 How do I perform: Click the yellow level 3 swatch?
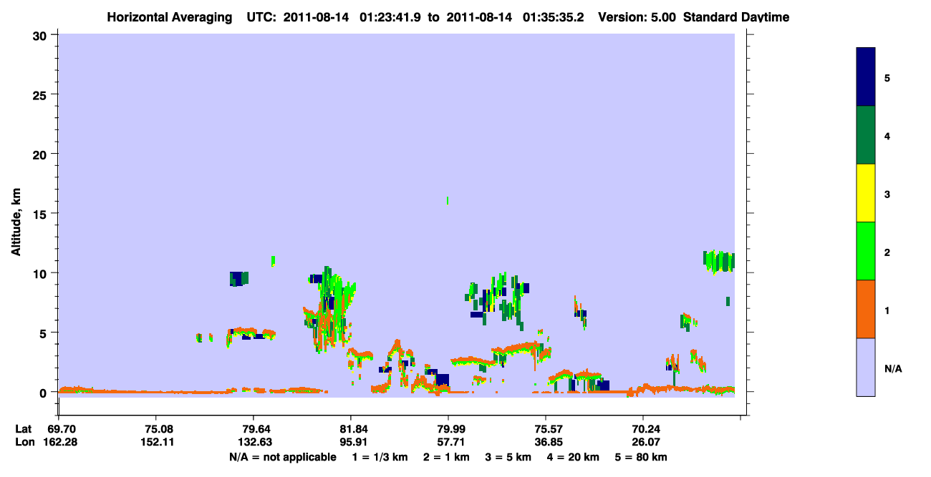tap(866, 193)
